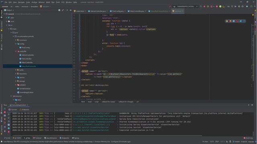Open preview in Edge browser icon
The height and width of the screenshot is (144, 257).
244,21
